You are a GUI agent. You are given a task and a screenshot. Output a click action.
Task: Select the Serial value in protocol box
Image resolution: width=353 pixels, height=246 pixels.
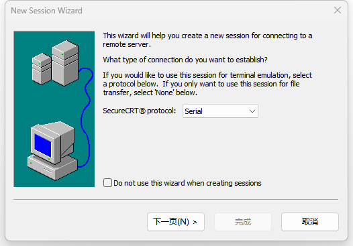(x=193, y=111)
